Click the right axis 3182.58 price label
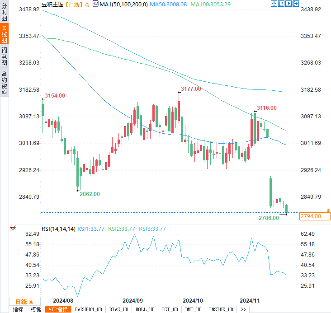Screen dimensions: 331x313 click(x=311, y=89)
